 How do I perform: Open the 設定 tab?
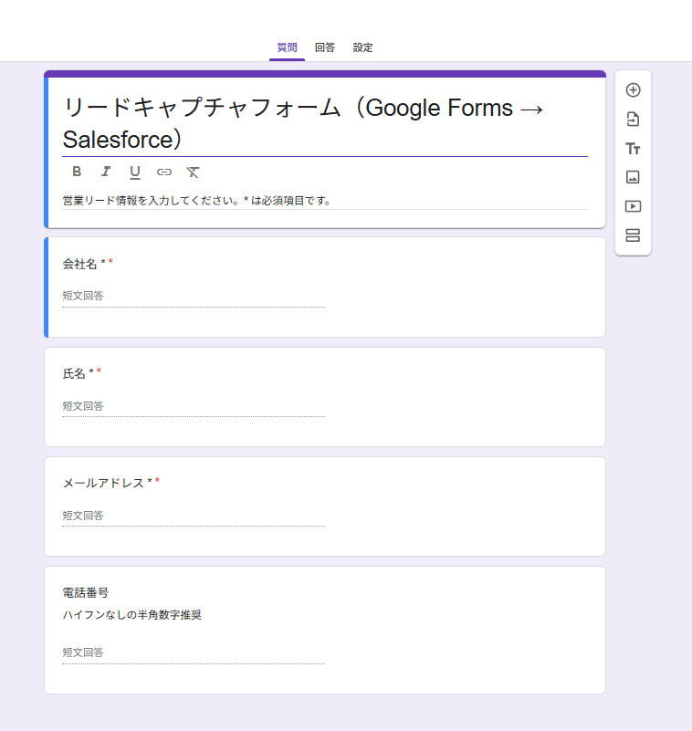pos(362,47)
